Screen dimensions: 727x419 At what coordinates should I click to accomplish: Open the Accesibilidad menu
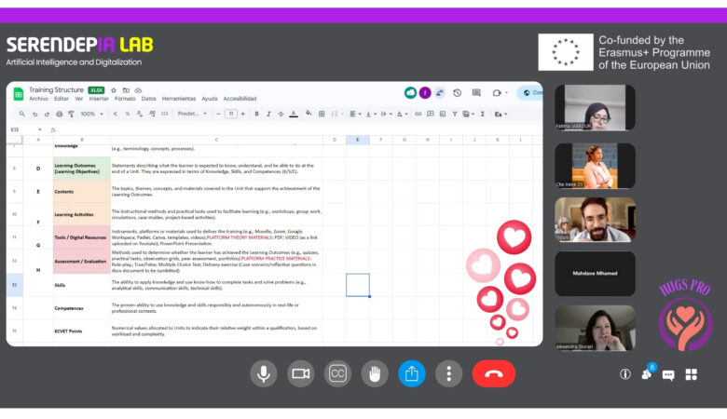240,99
